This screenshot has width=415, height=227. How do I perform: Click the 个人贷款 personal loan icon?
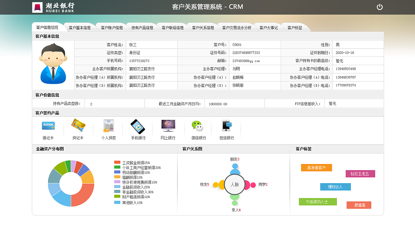click(x=108, y=126)
